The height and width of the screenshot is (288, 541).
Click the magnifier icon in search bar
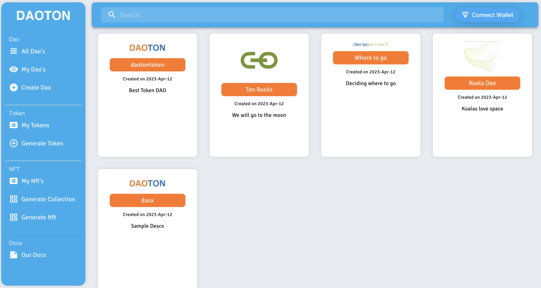click(x=112, y=15)
